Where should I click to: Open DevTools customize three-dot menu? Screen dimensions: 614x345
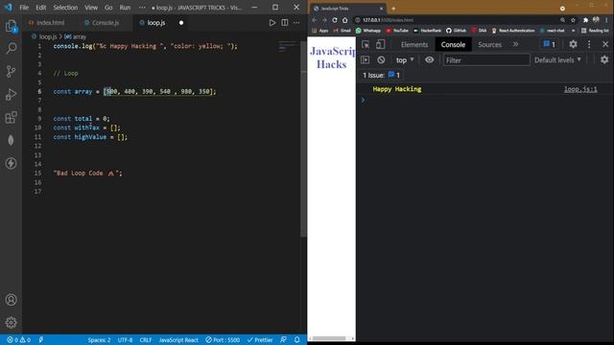click(589, 44)
